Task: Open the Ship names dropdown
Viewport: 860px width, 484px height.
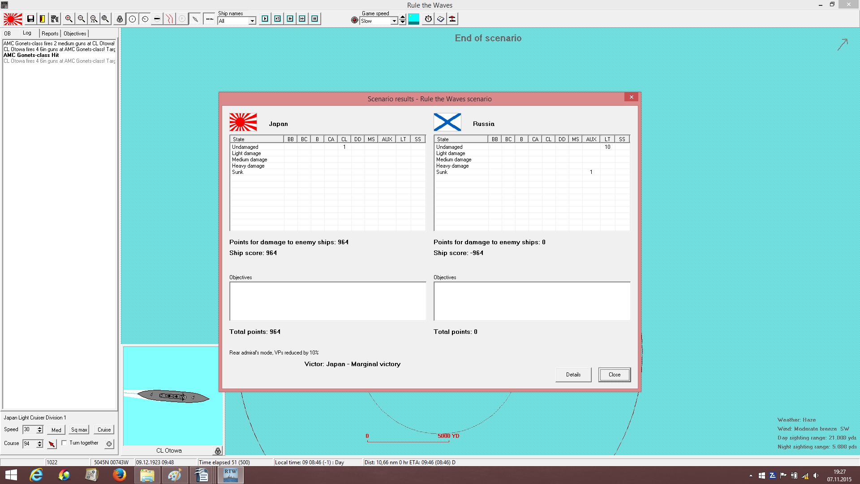Action: click(x=252, y=21)
